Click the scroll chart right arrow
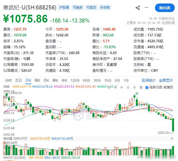Screen dimensions: 178x161 [135, 87]
